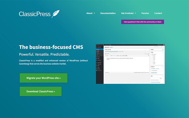
Task: Open Settings icon in the admin sidebar
Action: click(x=97, y=69)
